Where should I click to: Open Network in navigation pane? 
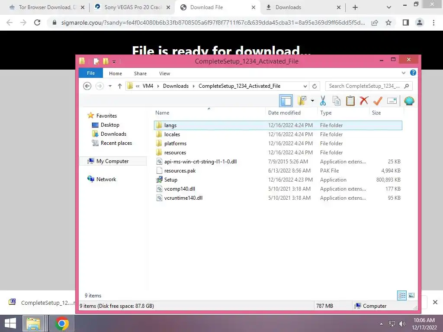point(106,179)
